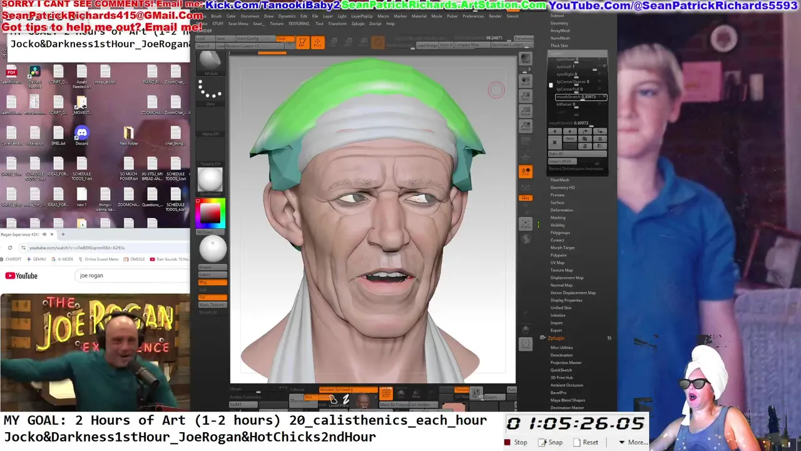Click the Load Image button
Screen dimensions: 801x451
pos(427,45)
